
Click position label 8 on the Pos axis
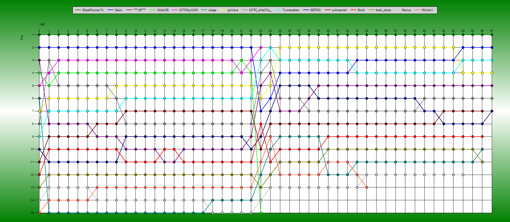pos(33,124)
